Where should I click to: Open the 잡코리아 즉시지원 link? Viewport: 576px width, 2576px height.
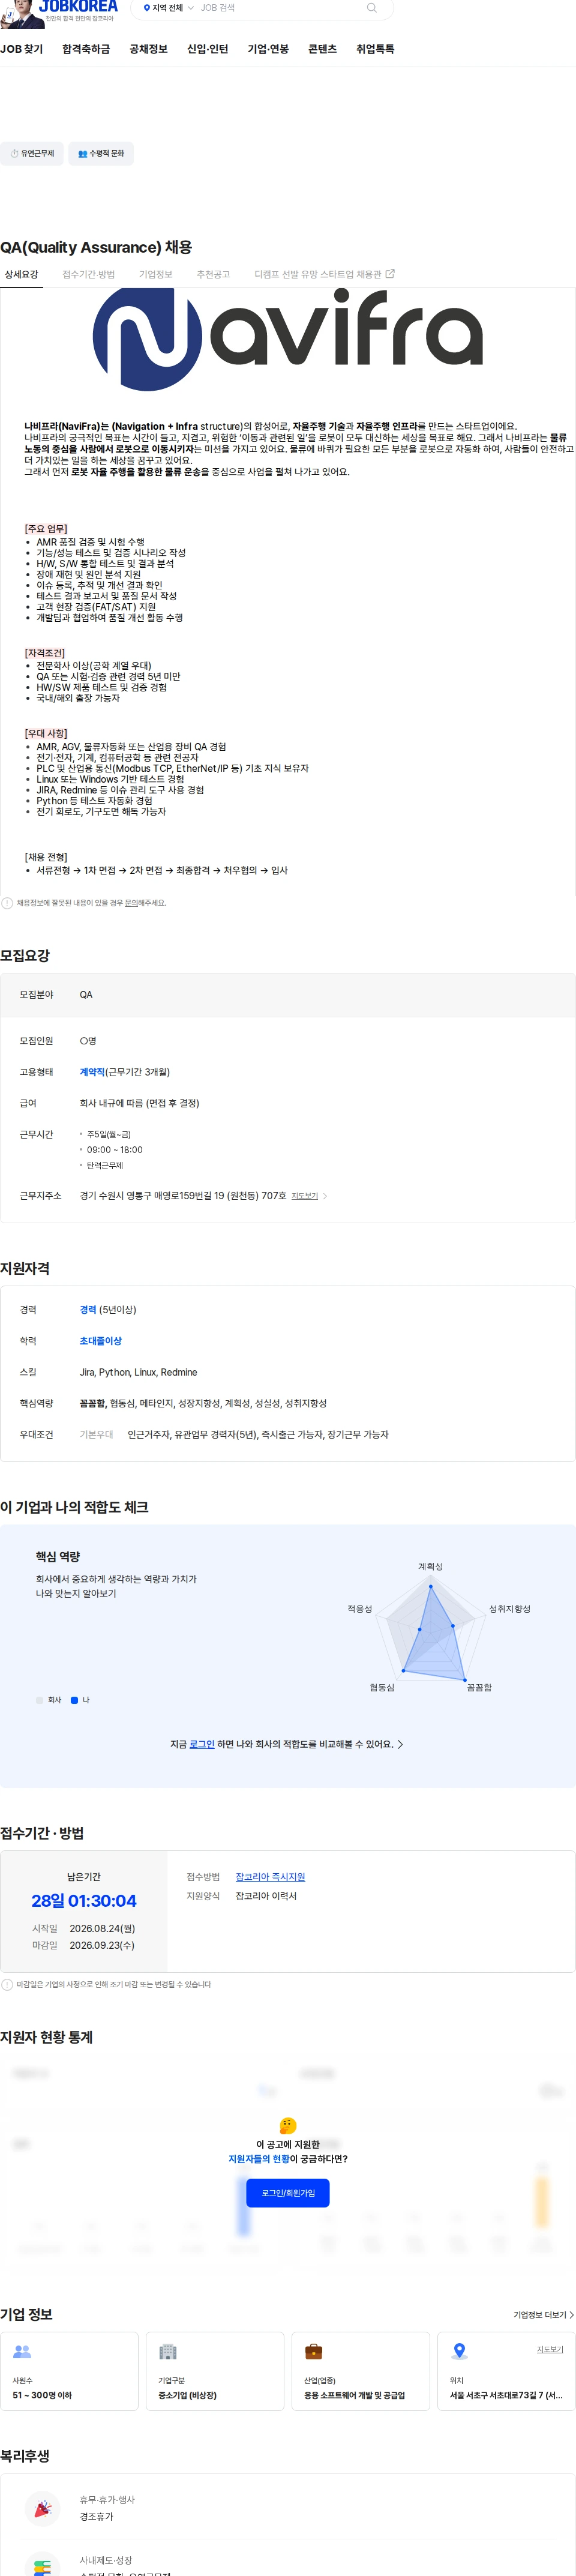pyautogui.click(x=270, y=1877)
